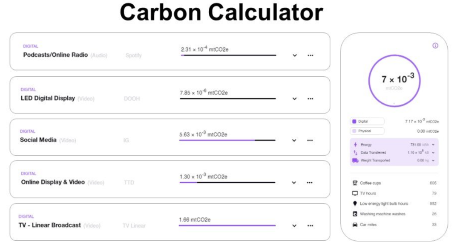
Task: Open three-dot menu for Online Display & Video
Action: (x=310, y=183)
